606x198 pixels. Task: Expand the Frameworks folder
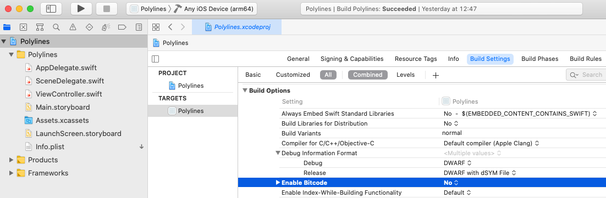(11, 173)
